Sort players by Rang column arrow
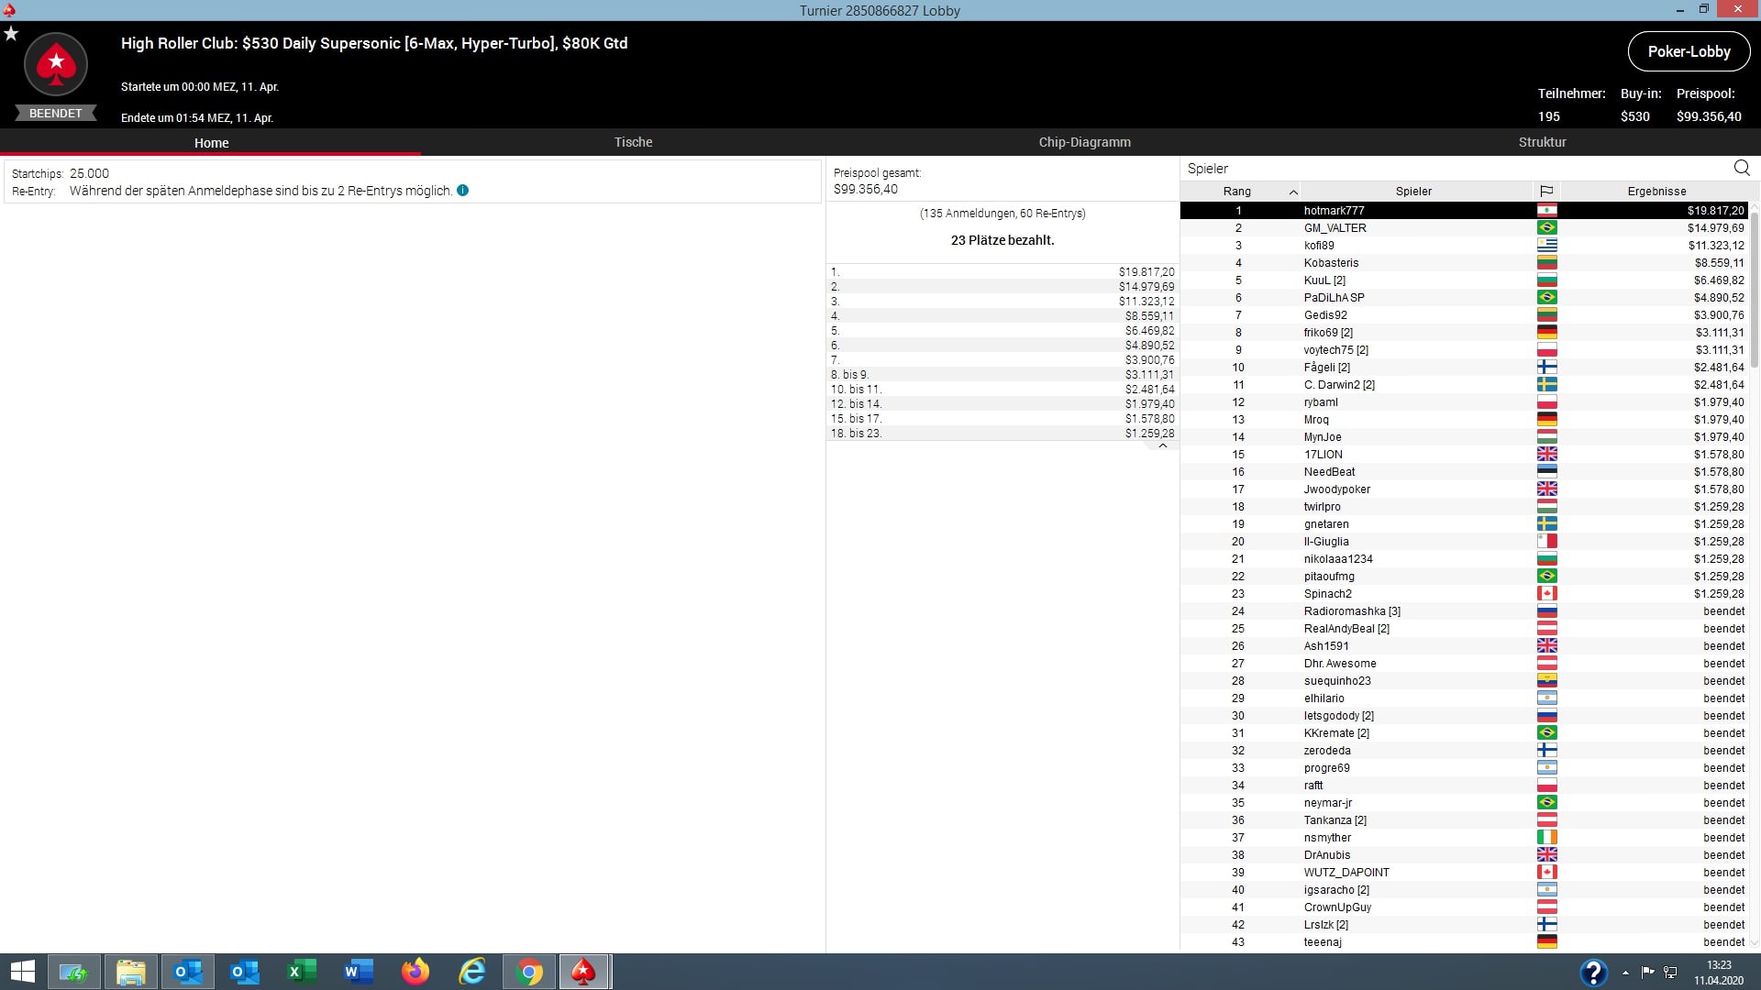1761x990 pixels. pyautogui.click(x=1292, y=192)
